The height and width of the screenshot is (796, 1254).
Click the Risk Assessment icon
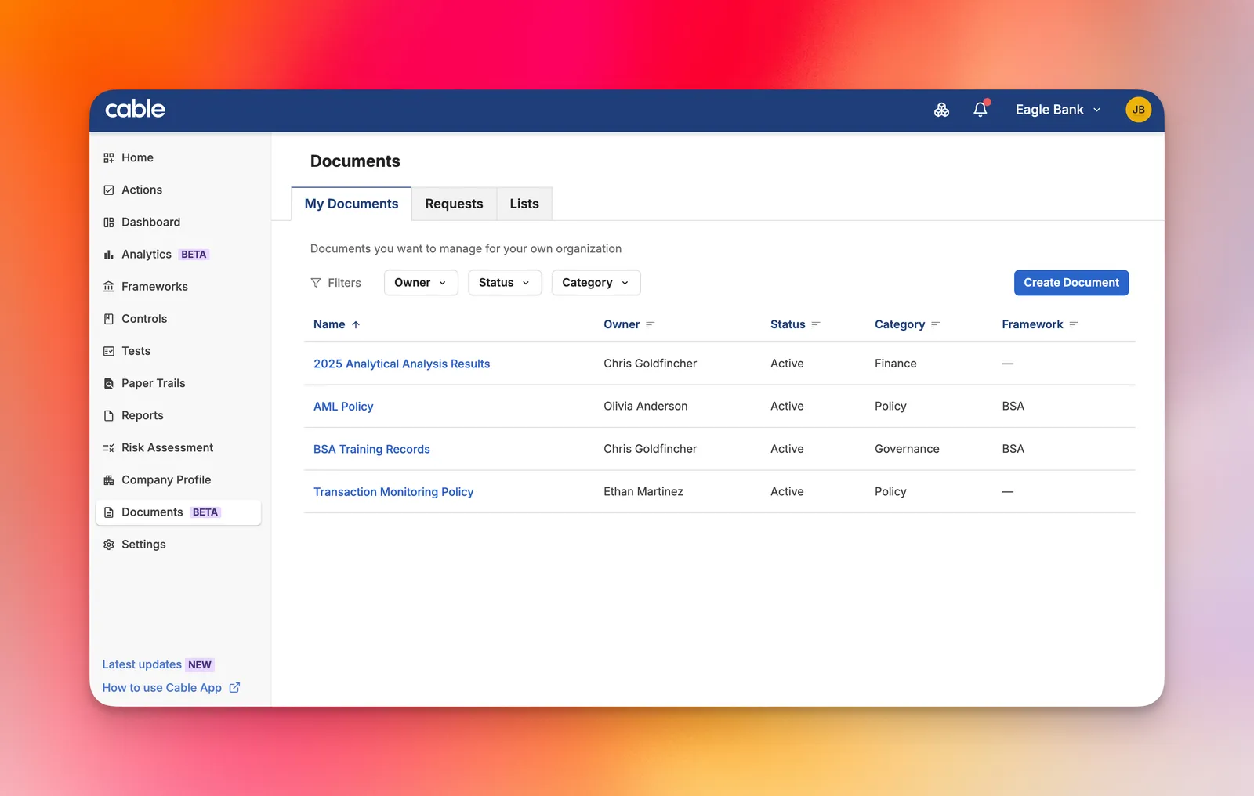coord(109,448)
